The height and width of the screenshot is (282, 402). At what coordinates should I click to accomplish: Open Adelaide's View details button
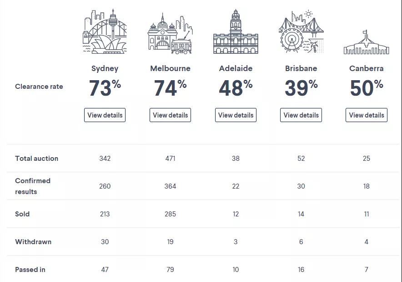click(236, 115)
